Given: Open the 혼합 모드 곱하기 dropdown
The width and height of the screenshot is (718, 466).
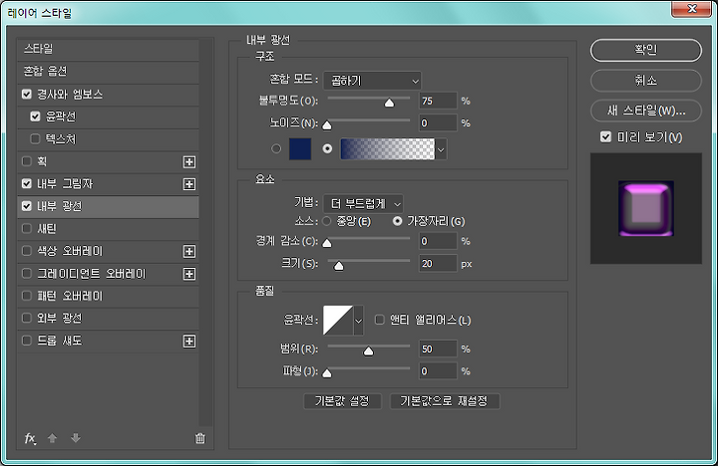Looking at the screenshot, I should (372, 81).
